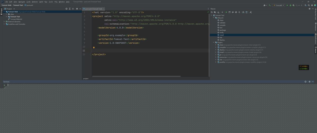Download Sources and Documentation in Maven
The image size is (317, 133).
coord(218,12)
